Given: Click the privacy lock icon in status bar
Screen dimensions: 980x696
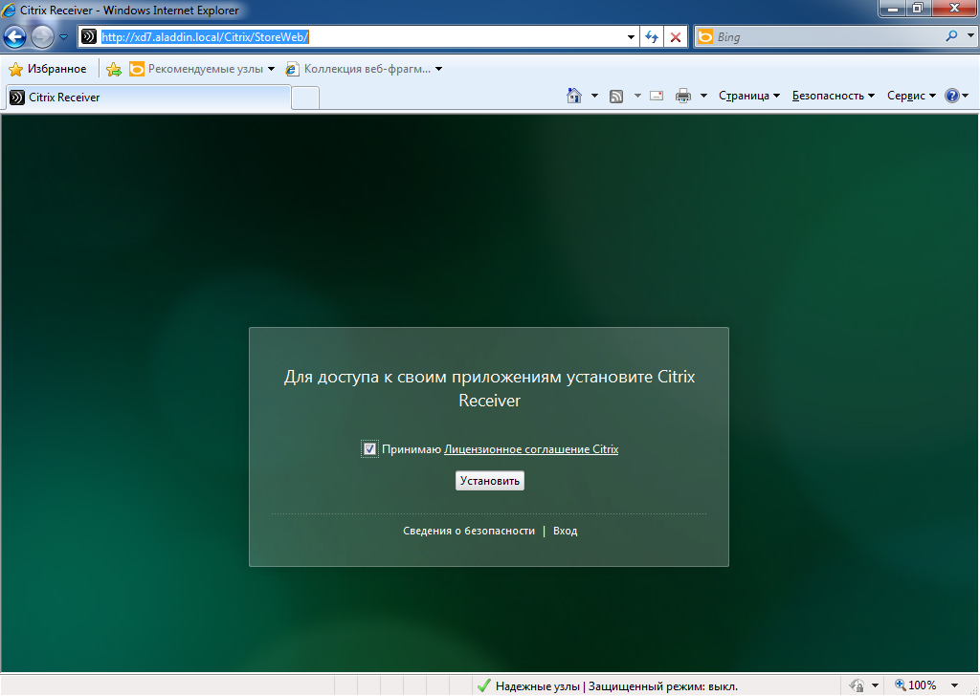Looking at the screenshot, I should (x=857, y=686).
